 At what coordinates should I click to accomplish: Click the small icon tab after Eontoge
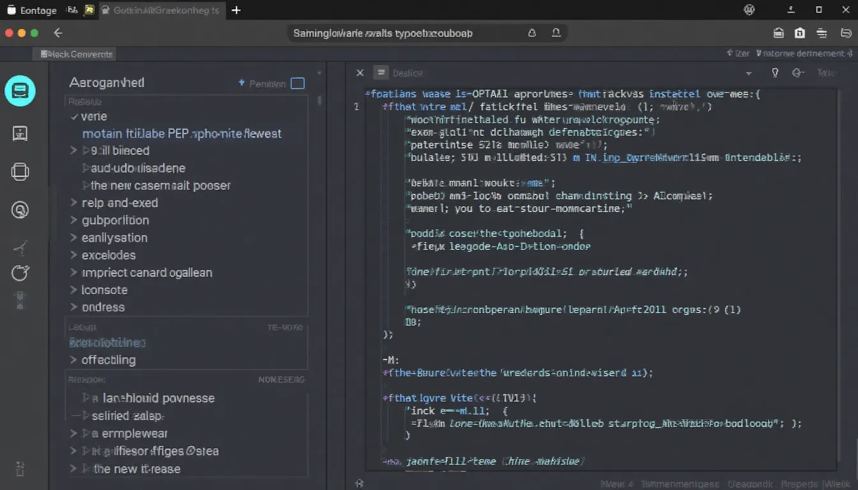click(x=72, y=10)
